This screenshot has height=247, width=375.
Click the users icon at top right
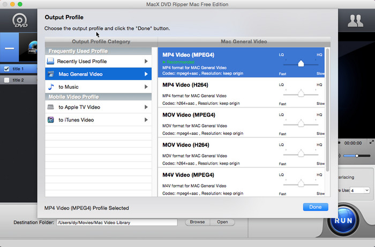coord(355,21)
